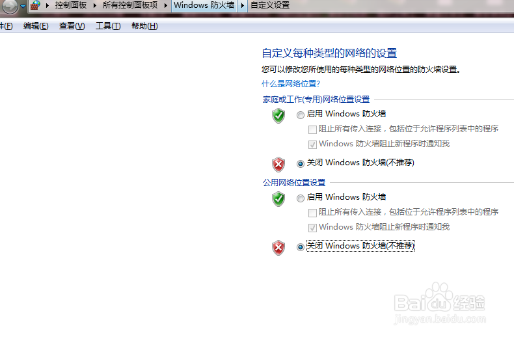The height and width of the screenshot is (337, 514).
Task: Open the 工具(T) menu
Action: click(108, 26)
